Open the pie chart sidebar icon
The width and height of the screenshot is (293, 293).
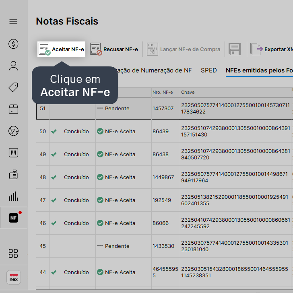coord(13,131)
